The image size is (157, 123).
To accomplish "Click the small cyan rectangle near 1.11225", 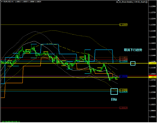I will (133, 63).
